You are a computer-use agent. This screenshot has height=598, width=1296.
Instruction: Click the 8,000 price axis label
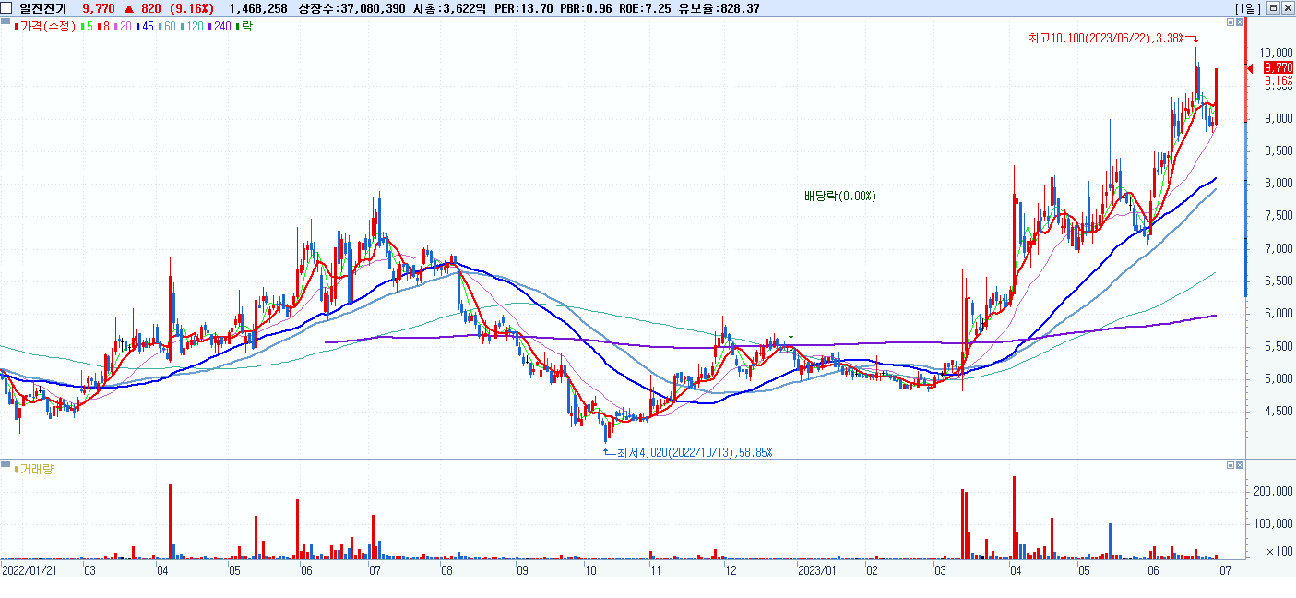(1278, 184)
